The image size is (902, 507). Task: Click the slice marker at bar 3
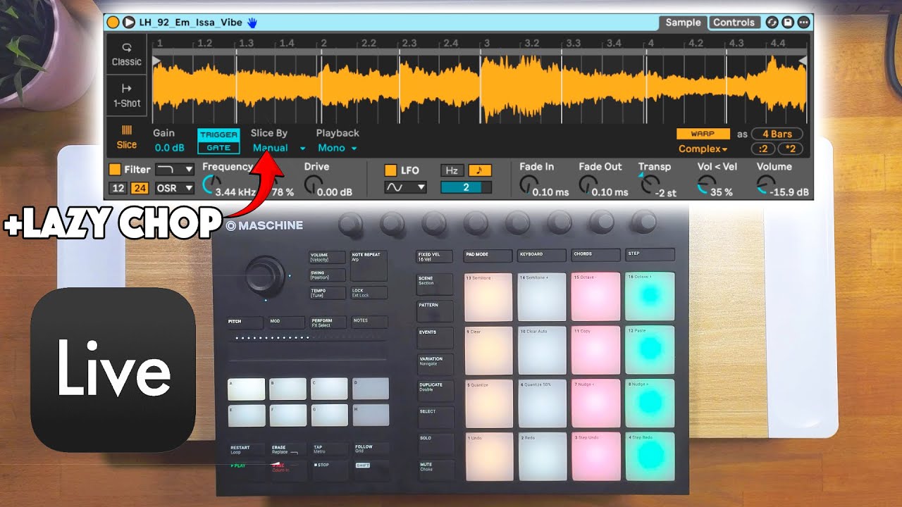(481, 88)
